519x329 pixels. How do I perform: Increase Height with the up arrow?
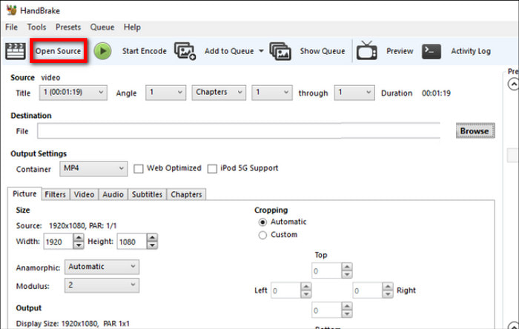point(152,238)
